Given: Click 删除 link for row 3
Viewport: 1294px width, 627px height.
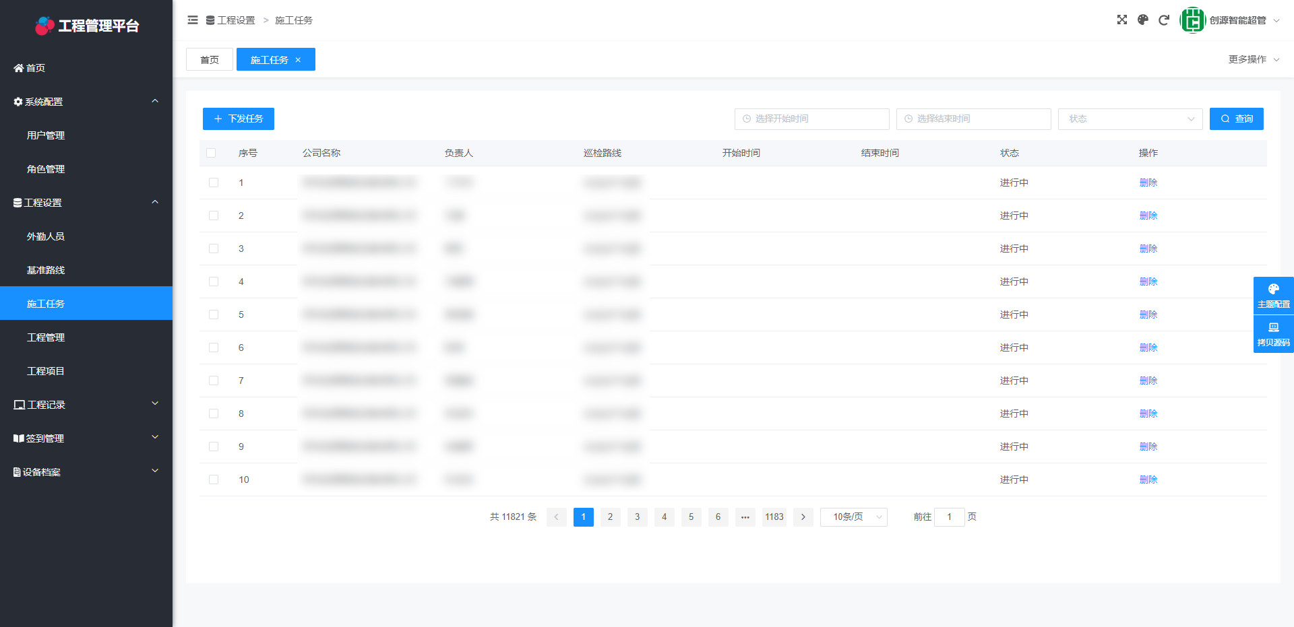Looking at the screenshot, I should (x=1148, y=249).
